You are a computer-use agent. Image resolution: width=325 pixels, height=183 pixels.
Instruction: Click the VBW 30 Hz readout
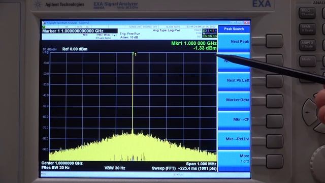coord(115,168)
